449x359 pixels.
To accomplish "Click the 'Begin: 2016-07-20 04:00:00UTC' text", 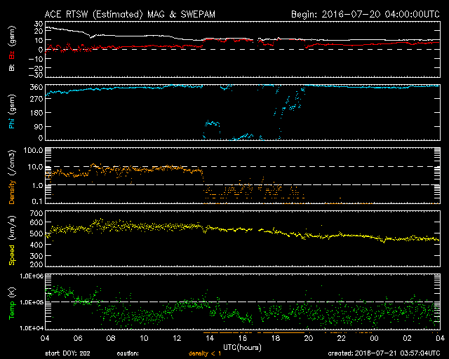I will (366, 14).
